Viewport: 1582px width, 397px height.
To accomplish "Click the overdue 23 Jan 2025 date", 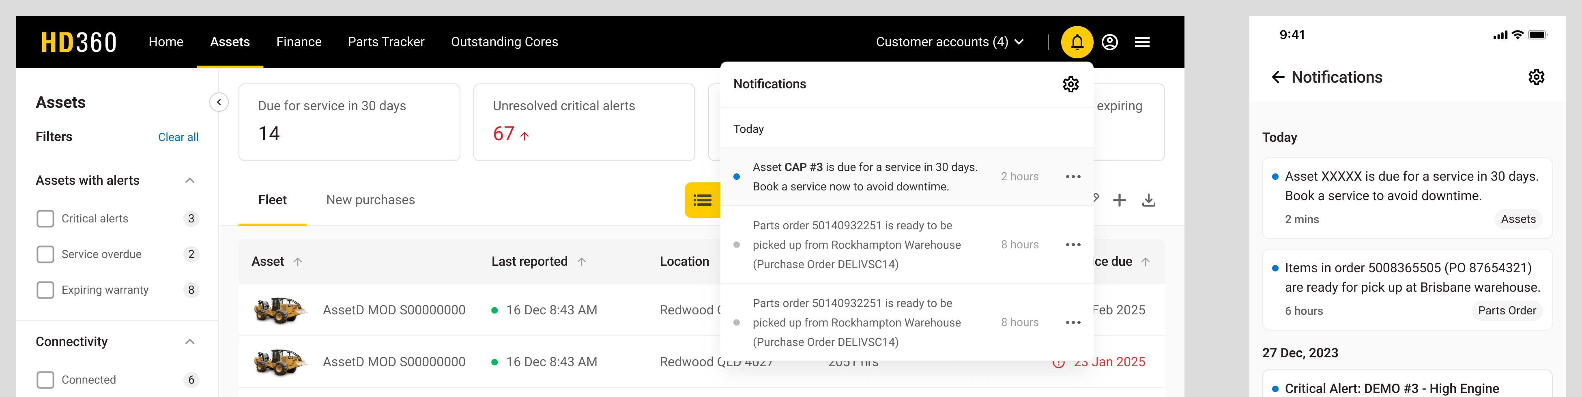I will click(x=1109, y=362).
